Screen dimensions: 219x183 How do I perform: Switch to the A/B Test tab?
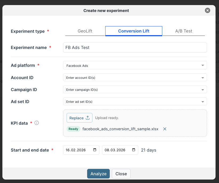tap(184, 31)
